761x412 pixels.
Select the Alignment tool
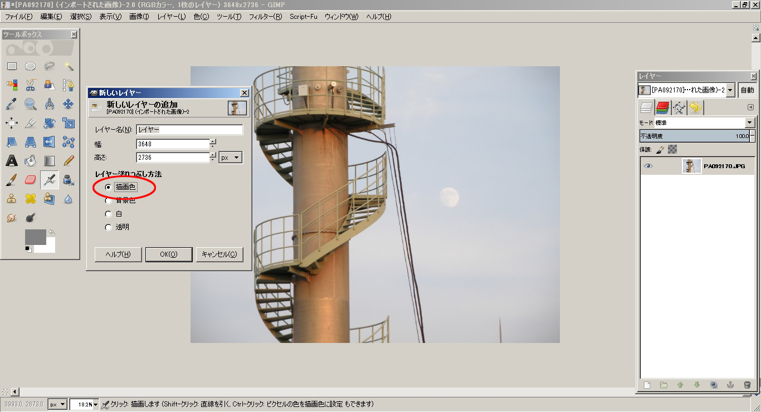[12, 123]
